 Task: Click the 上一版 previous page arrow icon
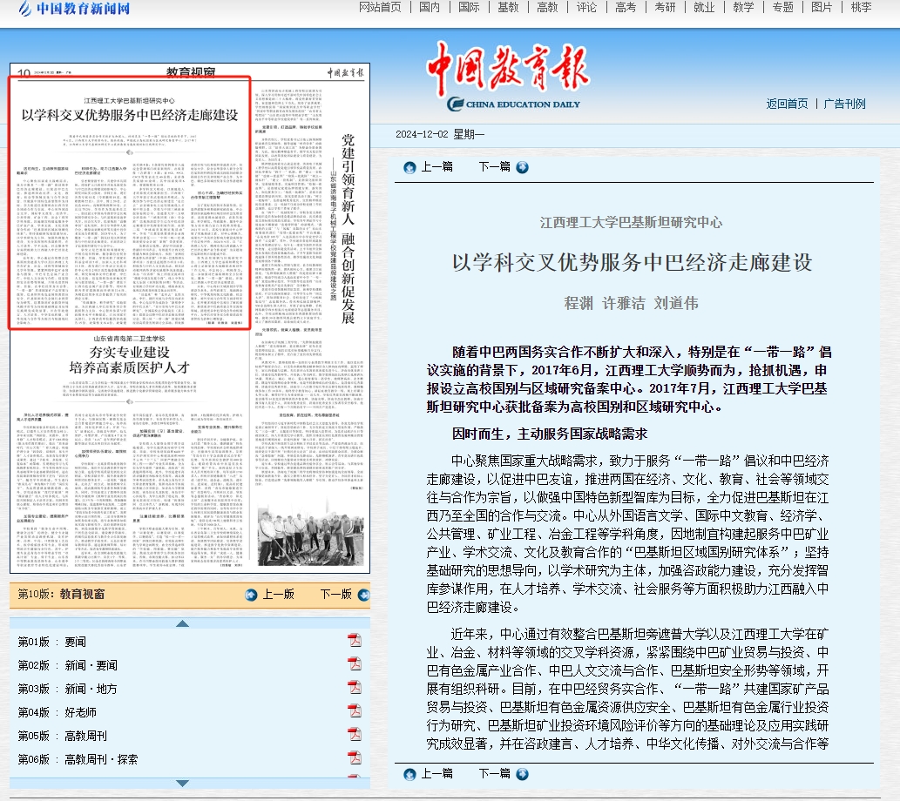251,595
